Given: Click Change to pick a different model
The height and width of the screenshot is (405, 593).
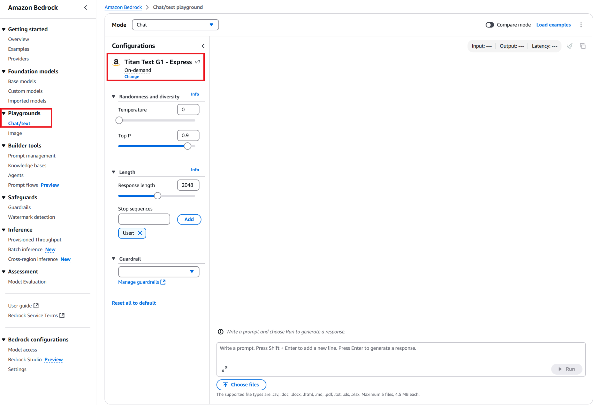Looking at the screenshot, I should pos(132,76).
